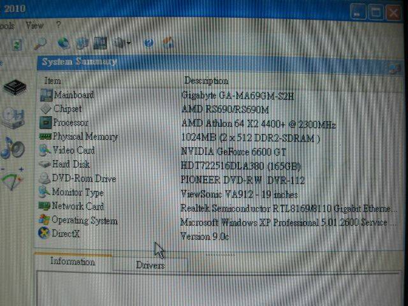This screenshot has height=306, width=408.
Task: Click NVIDIA GeForce 6600 GT value
Action: click(x=233, y=152)
